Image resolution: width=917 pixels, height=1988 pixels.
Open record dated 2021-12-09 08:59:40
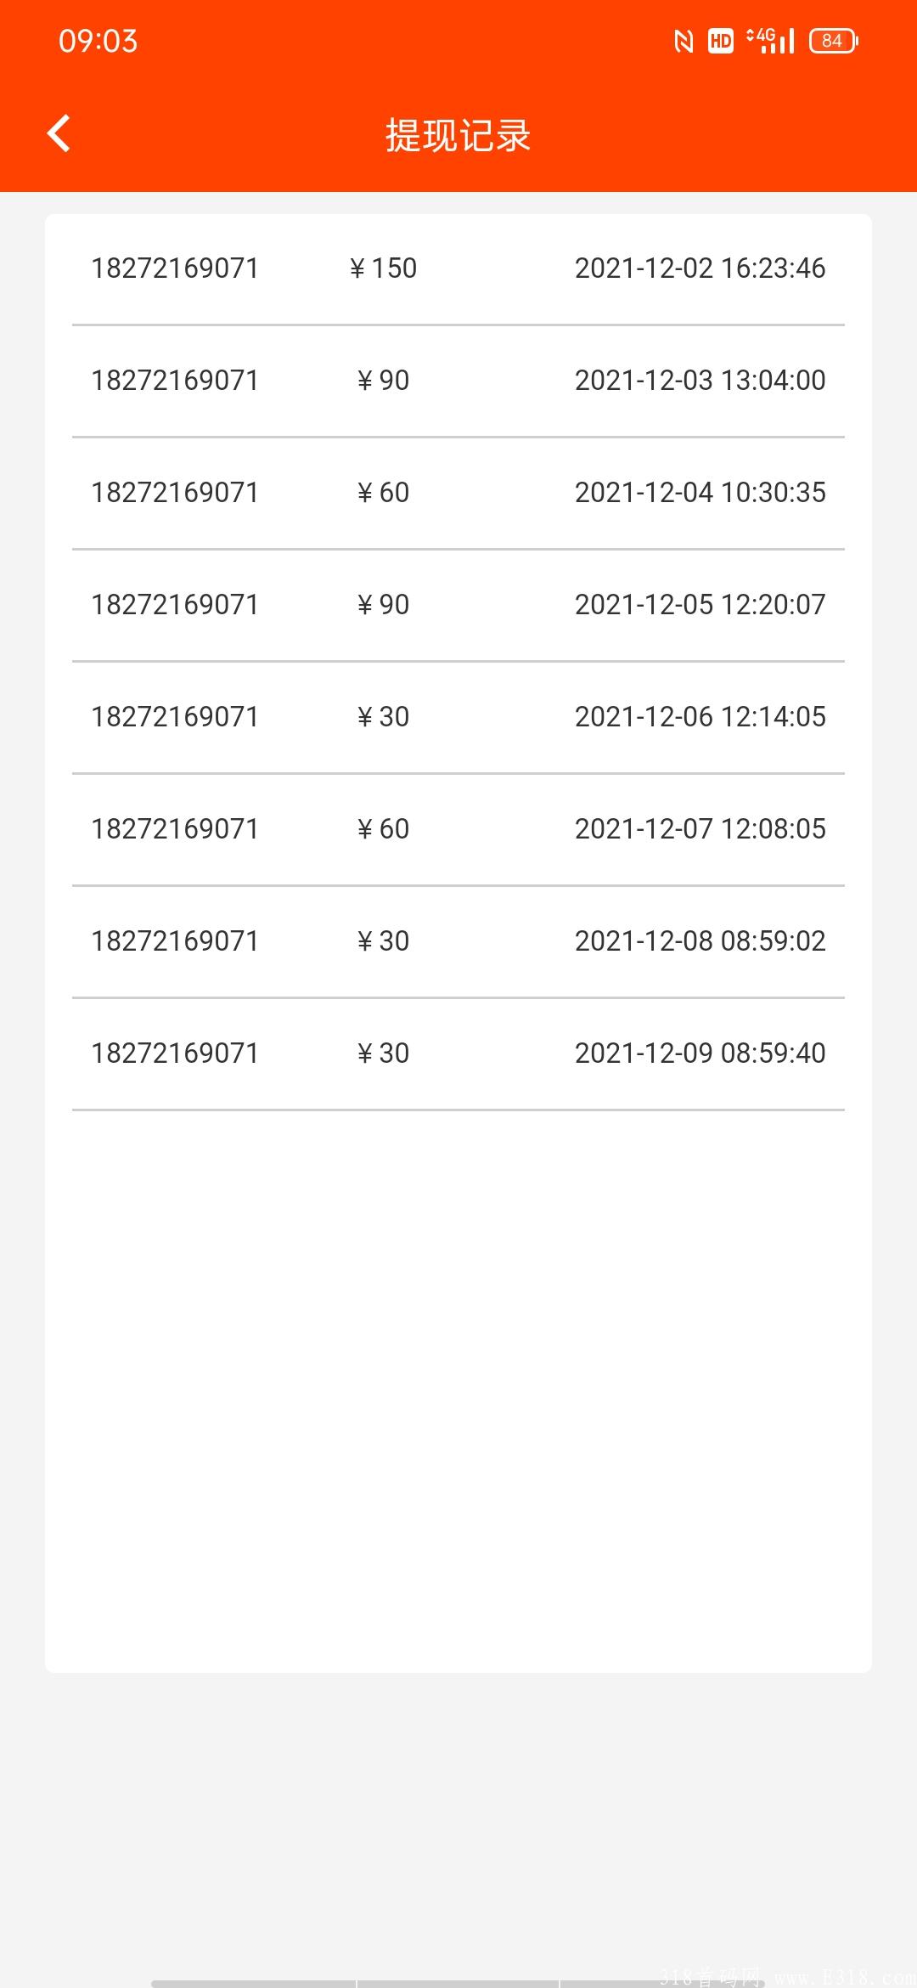click(458, 1053)
